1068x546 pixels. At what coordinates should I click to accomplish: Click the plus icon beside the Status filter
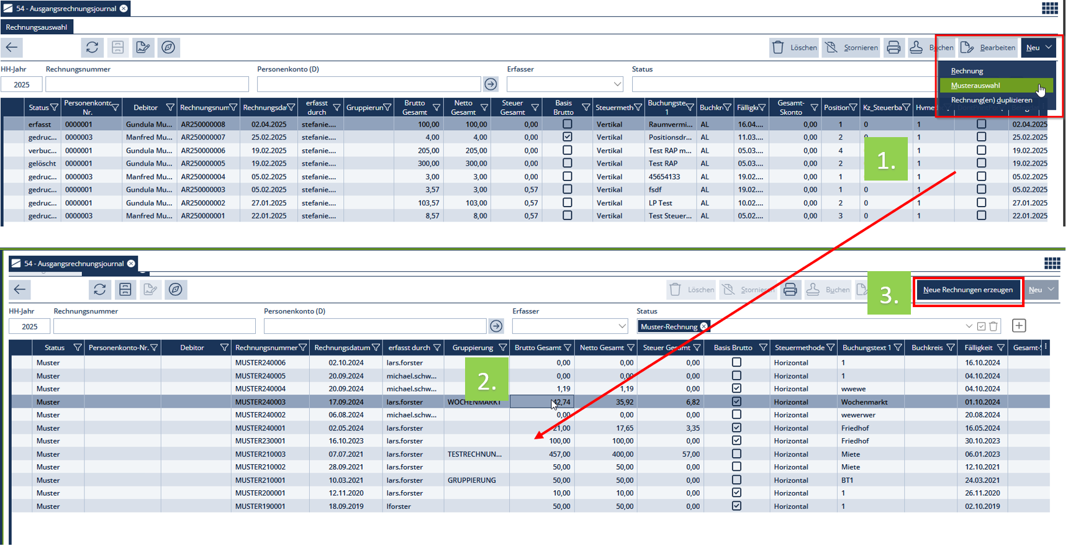pos(1019,326)
